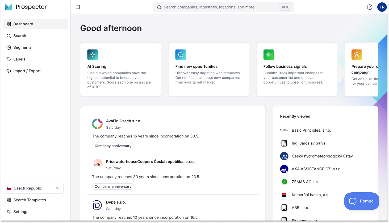Open Search in the sidebar
The image size is (389, 223).
[35, 36]
